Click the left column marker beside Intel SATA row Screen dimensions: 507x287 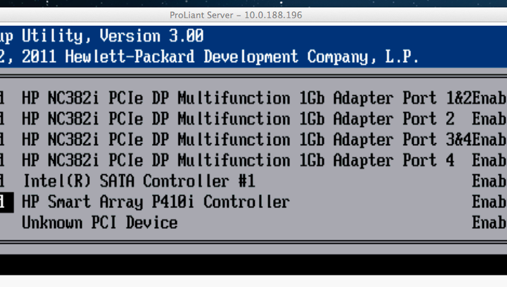point(3,182)
